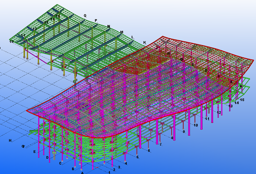256x174 pixels.
Task: Click grid label L near roof junction
Action: click(x=132, y=37)
